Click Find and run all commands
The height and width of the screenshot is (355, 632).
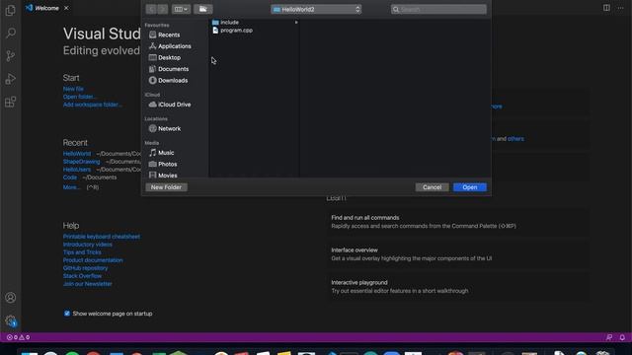[457, 222]
